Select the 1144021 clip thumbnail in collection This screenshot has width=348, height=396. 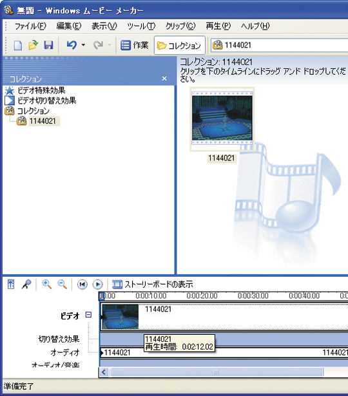[x=222, y=119]
